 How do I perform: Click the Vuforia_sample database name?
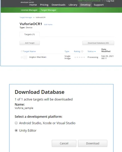[24, 108]
